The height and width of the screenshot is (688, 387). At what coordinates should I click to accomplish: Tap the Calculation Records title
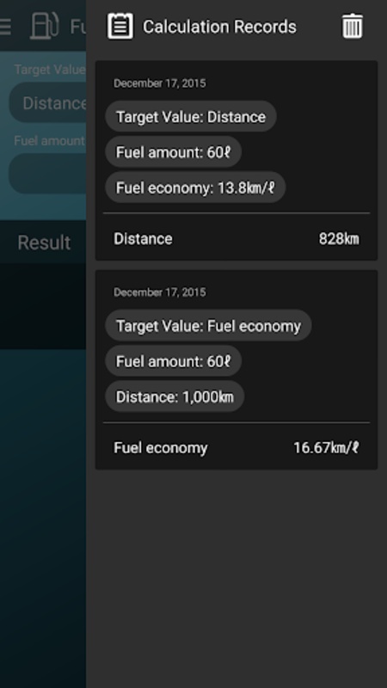219,27
